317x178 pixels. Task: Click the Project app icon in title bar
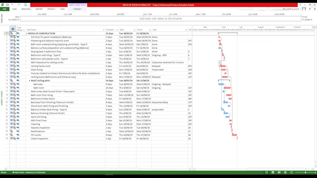2,5
